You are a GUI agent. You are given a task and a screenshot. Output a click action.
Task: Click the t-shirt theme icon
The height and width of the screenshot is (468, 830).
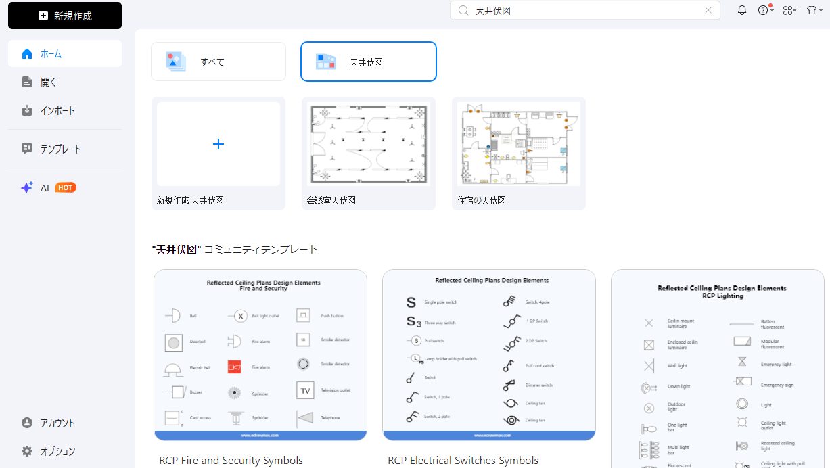811,10
